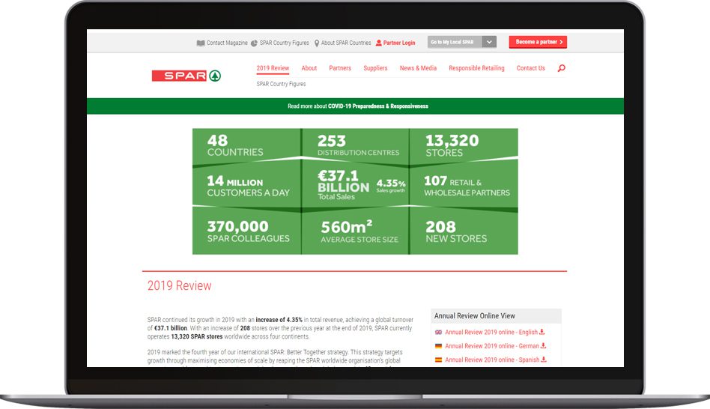Click the 208 New Stores tile
This screenshot has height=409, width=710.
[464, 231]
